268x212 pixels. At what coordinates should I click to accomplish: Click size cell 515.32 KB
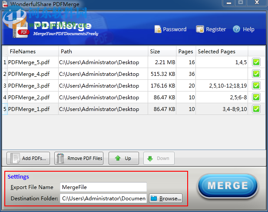(162, 74)
